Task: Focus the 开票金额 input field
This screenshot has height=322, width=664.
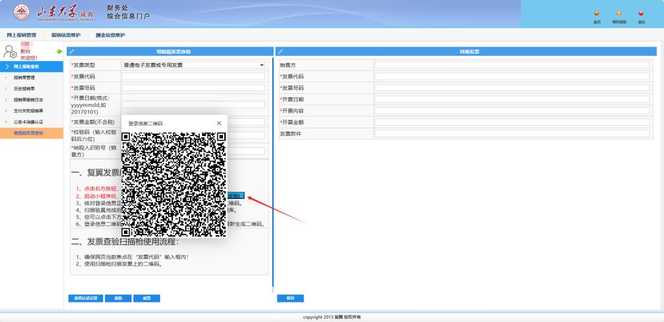Action: coord(512,122)
